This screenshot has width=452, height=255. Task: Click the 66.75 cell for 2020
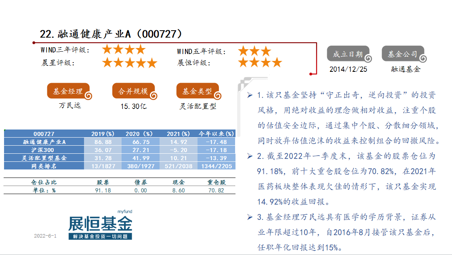click(x=140, y=142)
